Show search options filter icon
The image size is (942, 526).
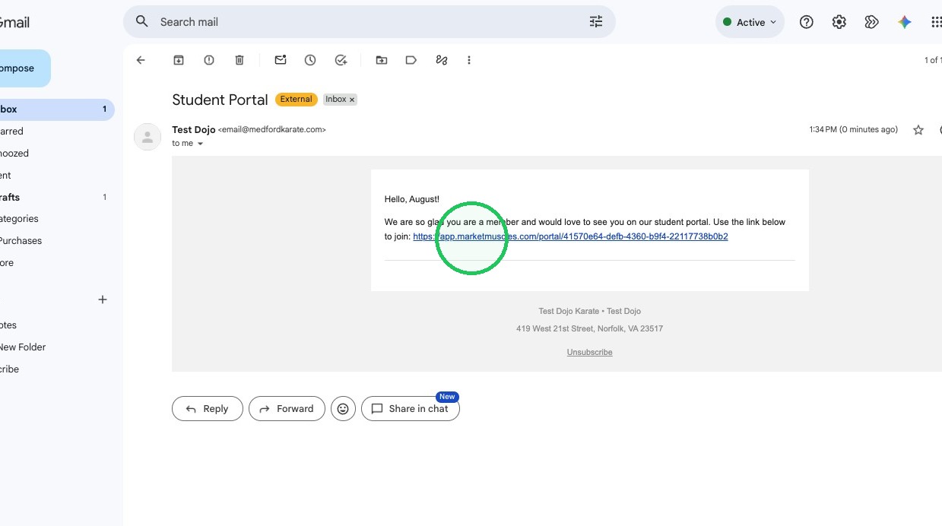click(x=596, y=22)
